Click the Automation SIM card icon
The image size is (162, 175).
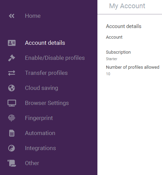(12, 133)
